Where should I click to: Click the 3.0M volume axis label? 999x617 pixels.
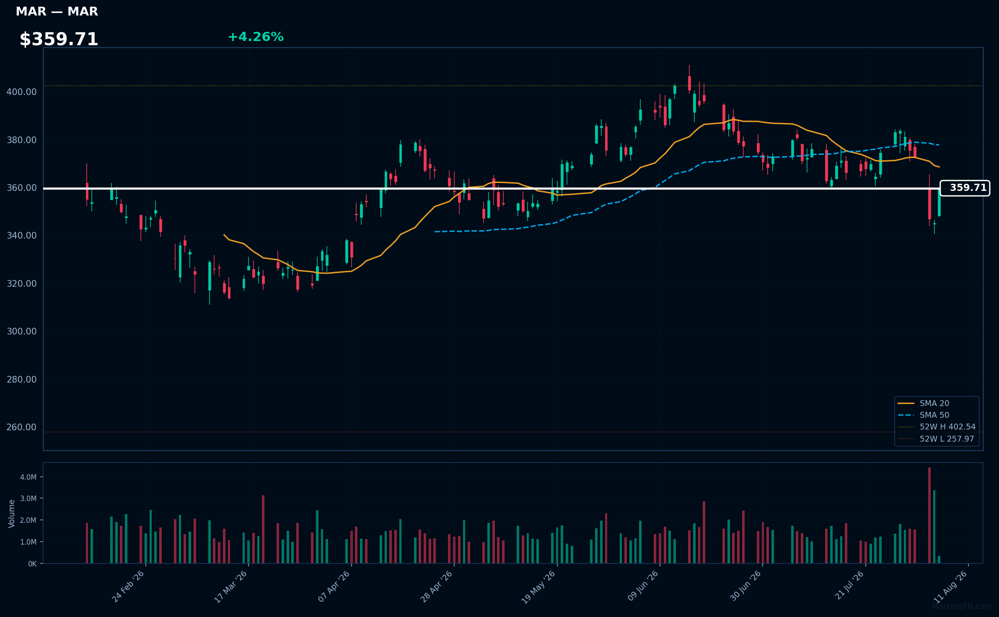28,498
